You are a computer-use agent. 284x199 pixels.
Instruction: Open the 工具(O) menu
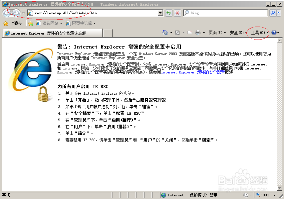[x=260, y=33]
